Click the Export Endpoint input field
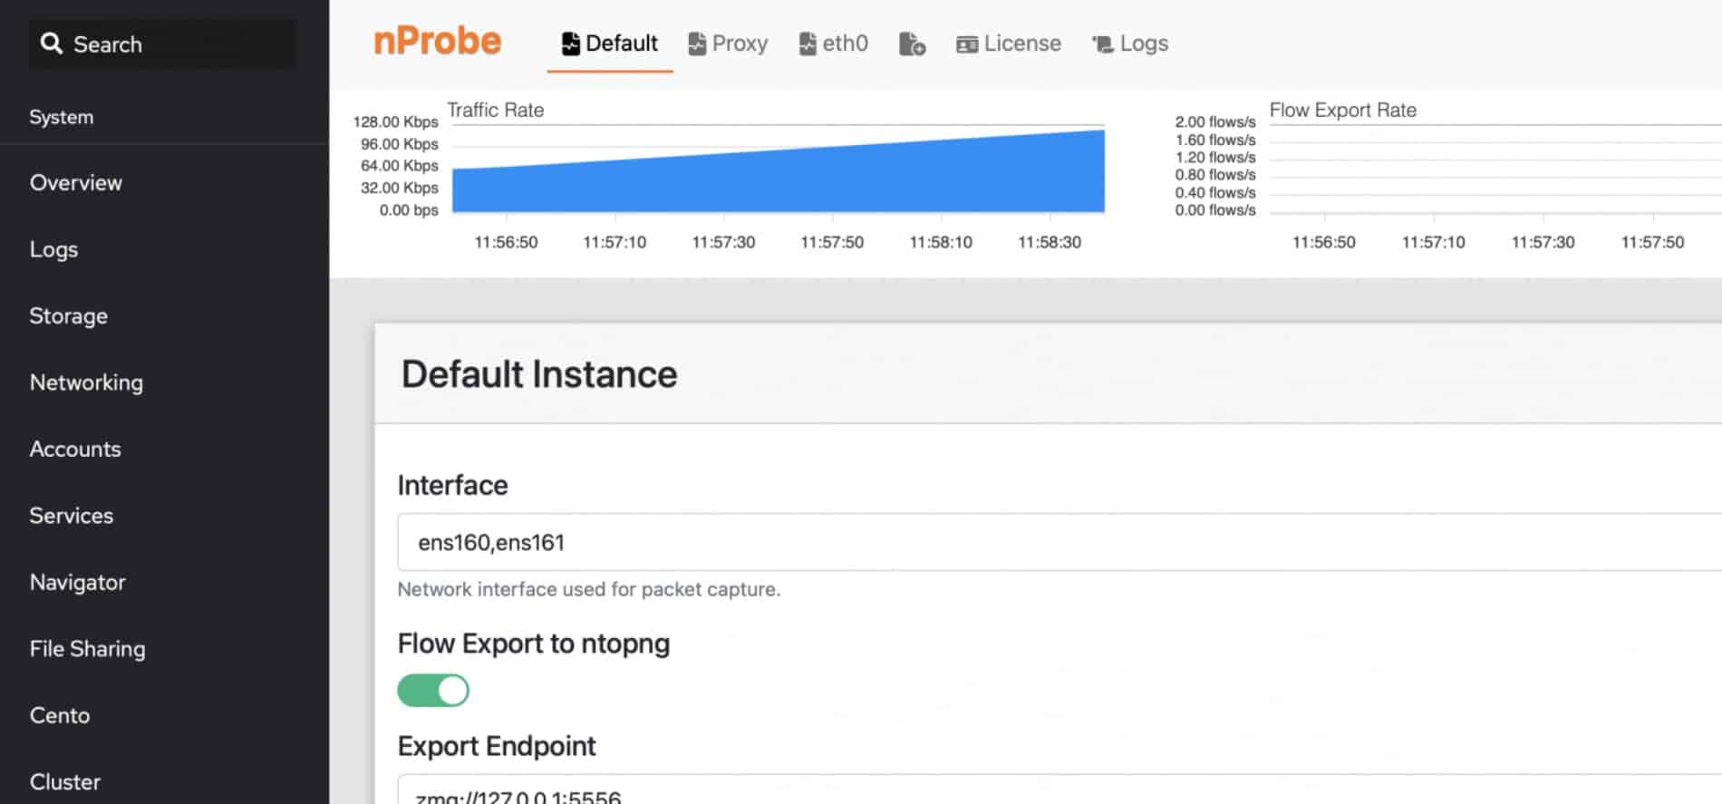The height and width of the screenshot is (804, 1722). tap(1059, 789)
